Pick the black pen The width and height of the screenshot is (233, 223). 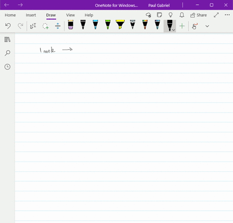pyautogui.click(x=83, y=25)
